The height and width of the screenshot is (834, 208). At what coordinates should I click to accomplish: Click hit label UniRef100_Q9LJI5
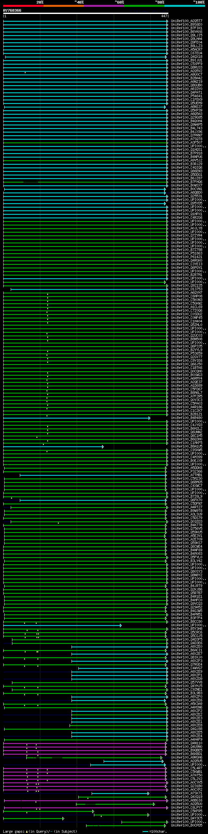click(187, 35)
